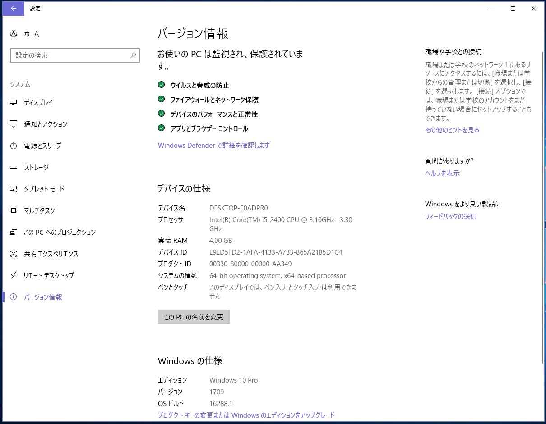The width and height of the screenshot is (546, 424).
Task: Click device name DESKTOP-E0ADPR0
Action: 239,208
